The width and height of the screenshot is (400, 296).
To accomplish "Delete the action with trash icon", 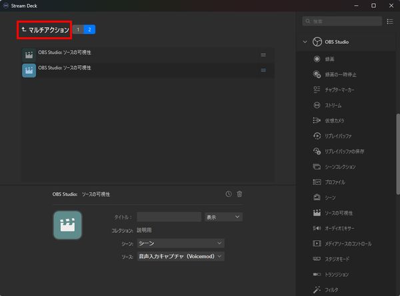I will click(239, 194).
